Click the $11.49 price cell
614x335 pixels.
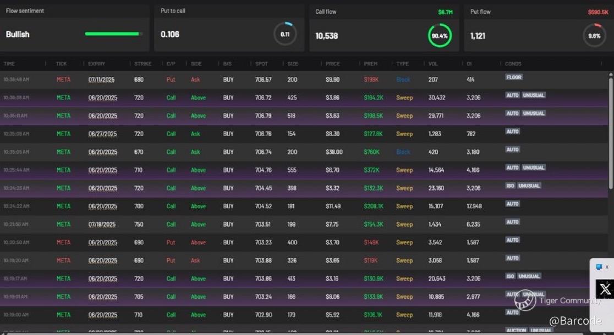[333, 206]
